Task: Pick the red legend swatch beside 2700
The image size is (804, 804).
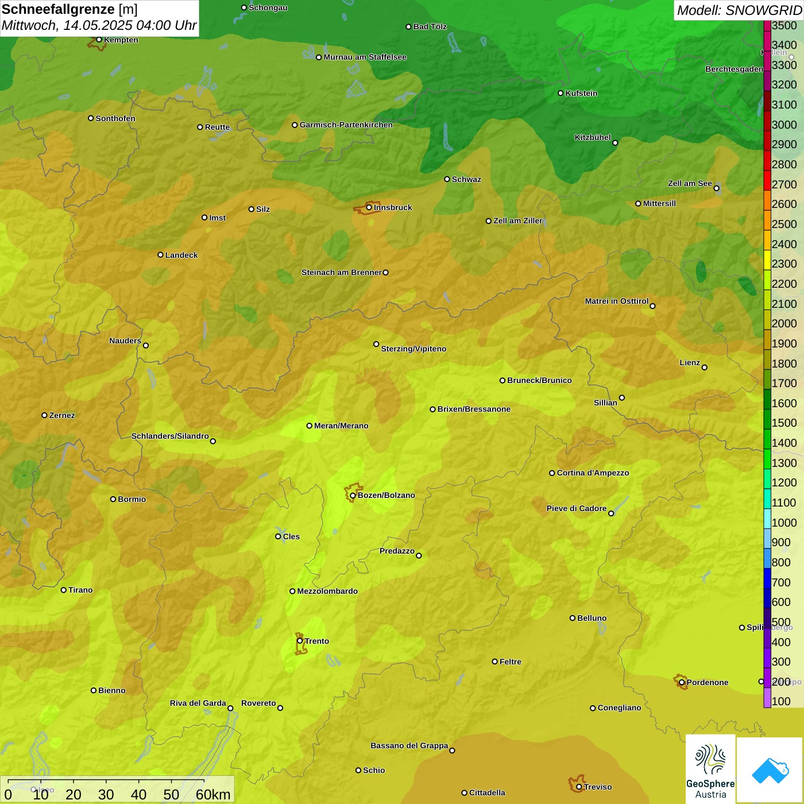Action: [x=767, y=180]
